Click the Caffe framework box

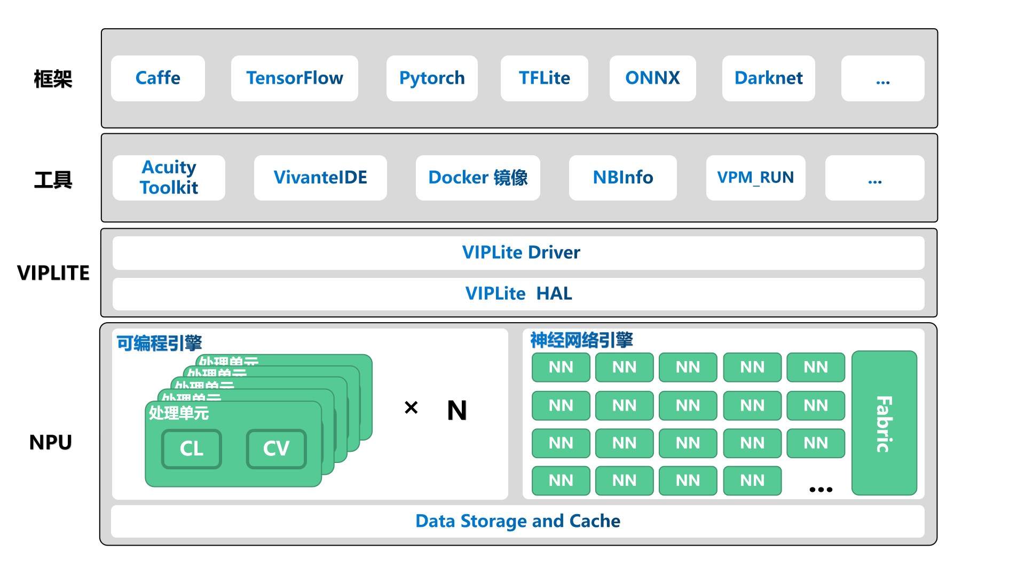pos(157,78)
